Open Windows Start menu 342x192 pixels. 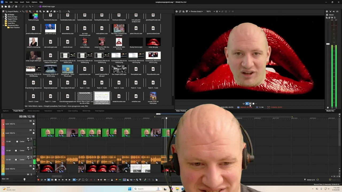130,189
